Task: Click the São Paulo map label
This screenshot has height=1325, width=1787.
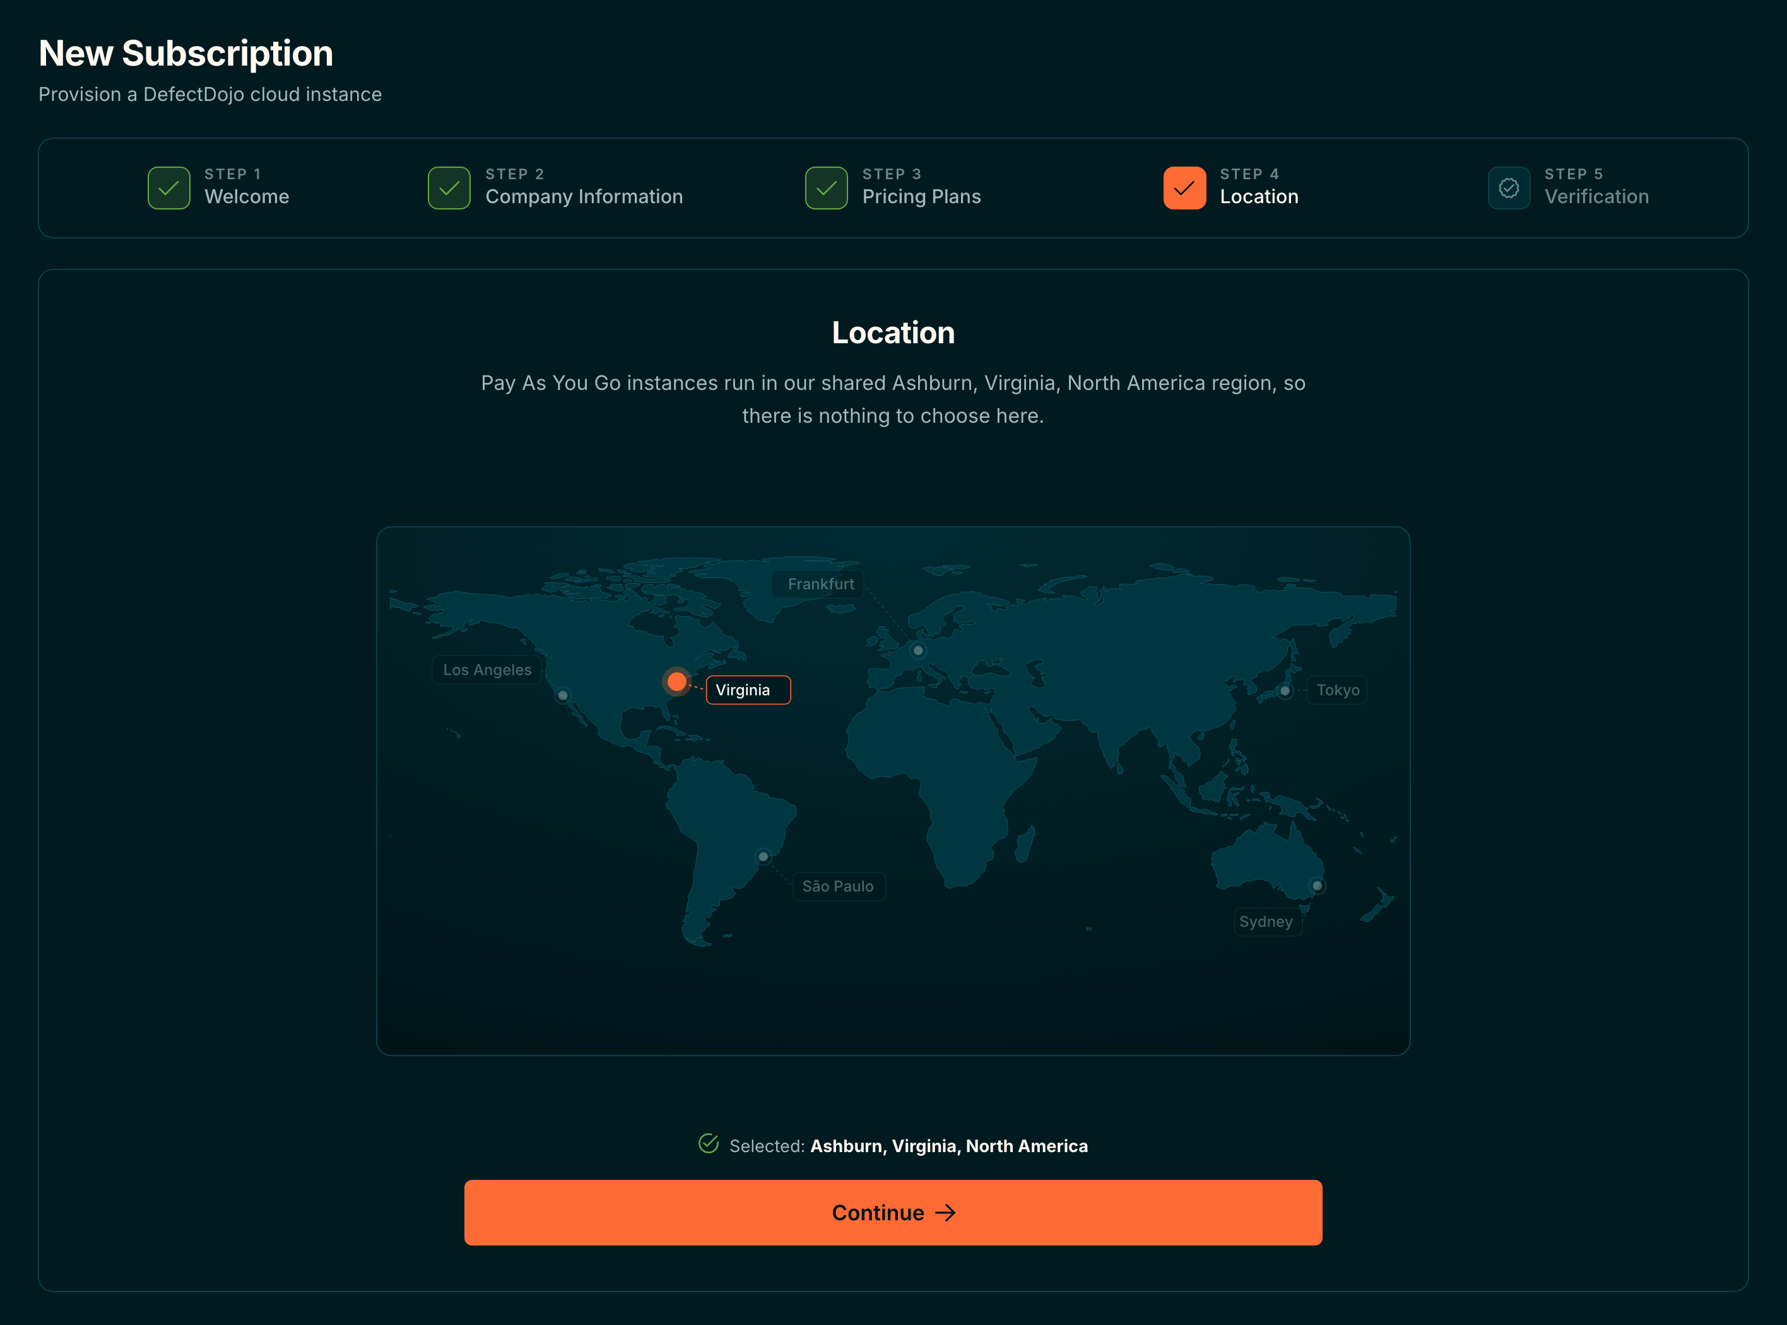Action: click(x=839, y=886)
